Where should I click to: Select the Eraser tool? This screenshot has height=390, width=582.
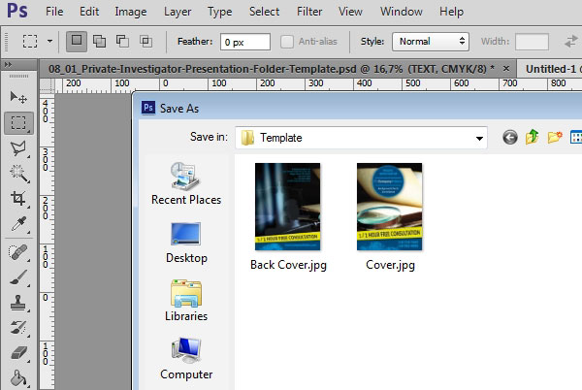[18, 353]
